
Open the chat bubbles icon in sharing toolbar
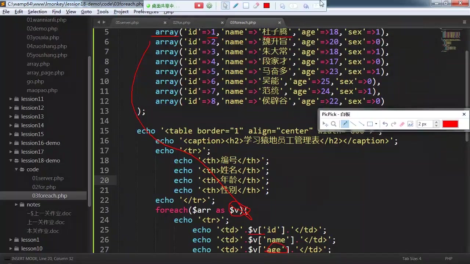click(282, 6)
